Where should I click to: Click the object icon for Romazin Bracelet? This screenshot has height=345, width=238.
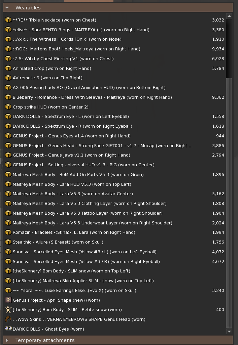[x=8, y=232]
